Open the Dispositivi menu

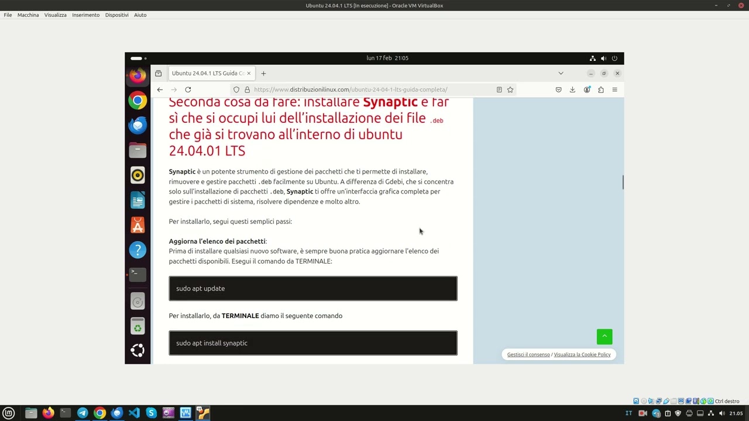(x=117, y=15)
